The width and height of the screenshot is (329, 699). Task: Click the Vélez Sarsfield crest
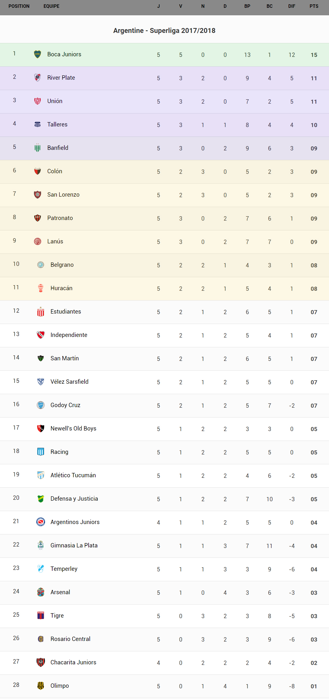pos(41,381)
